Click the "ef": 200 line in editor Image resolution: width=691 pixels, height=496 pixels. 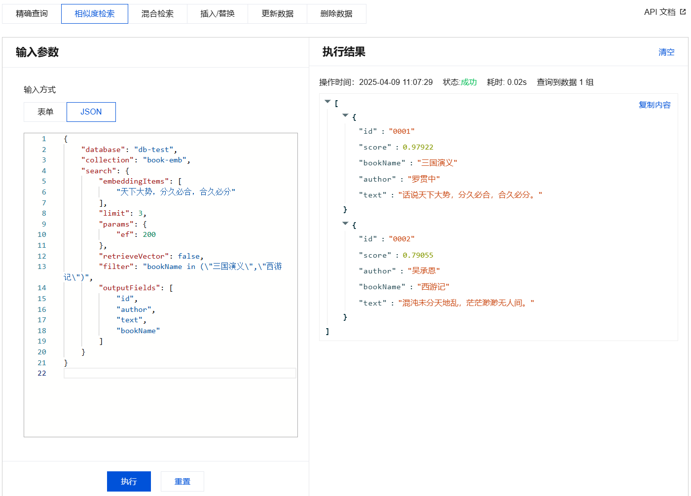[x=136, y=234]
